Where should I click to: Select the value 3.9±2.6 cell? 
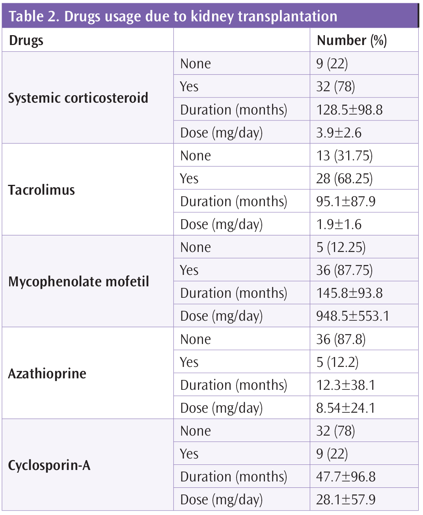(x=364, y=132)
